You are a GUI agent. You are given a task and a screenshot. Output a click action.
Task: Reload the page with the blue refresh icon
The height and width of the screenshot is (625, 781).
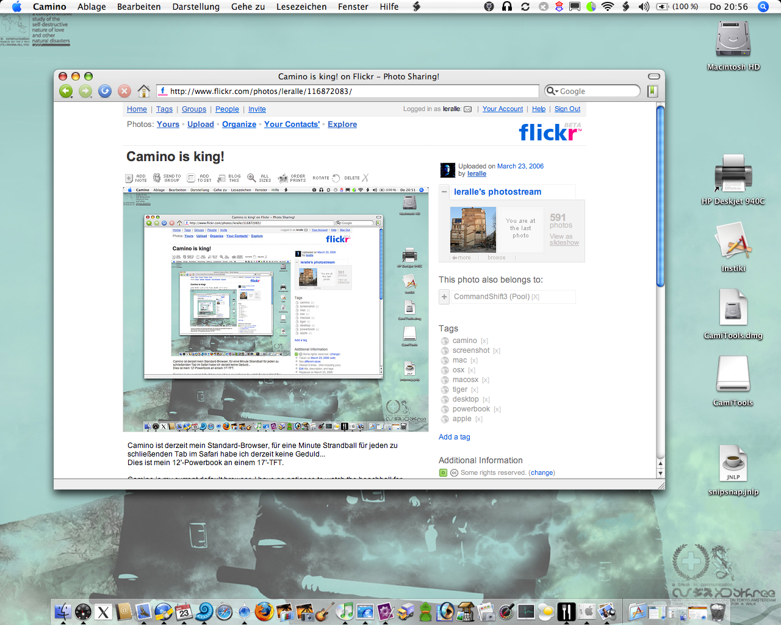coord(105,91)
